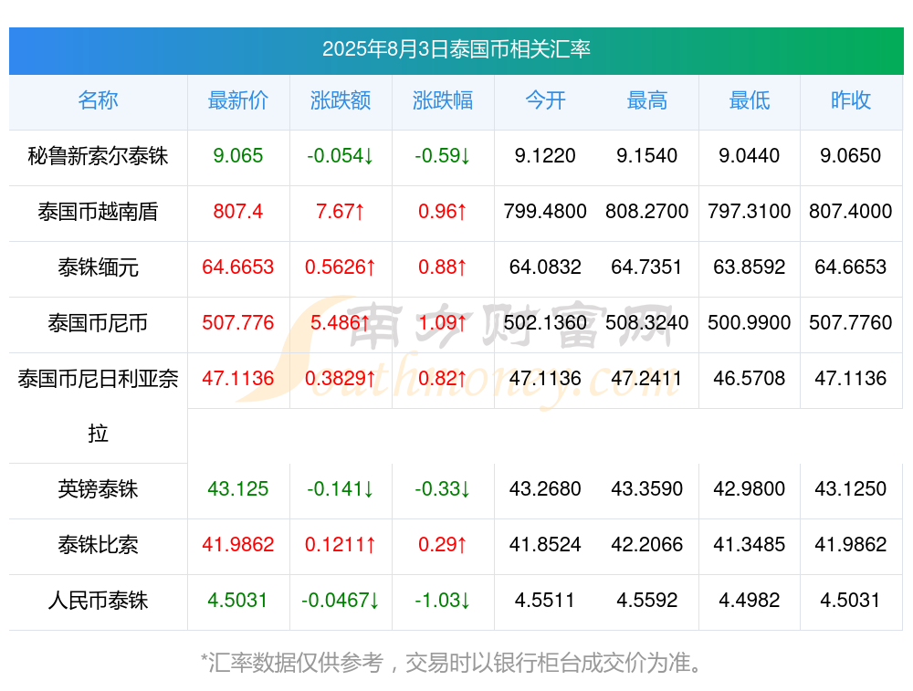Click change percent -0.33↓
Screen dimensions: 913x691
tap(443, 489)
